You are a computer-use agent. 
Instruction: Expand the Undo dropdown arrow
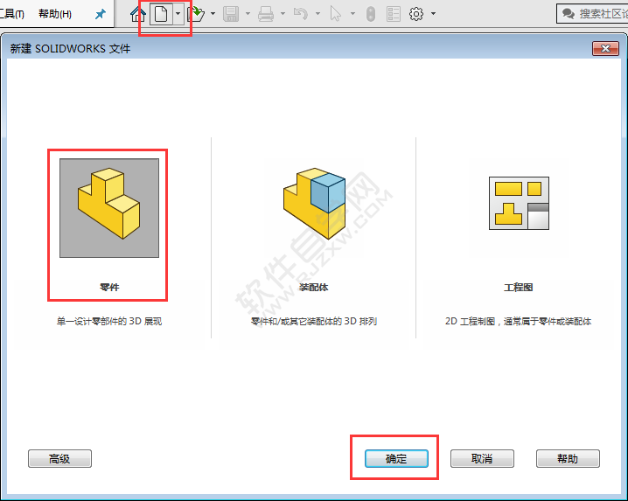coord(317,14)
